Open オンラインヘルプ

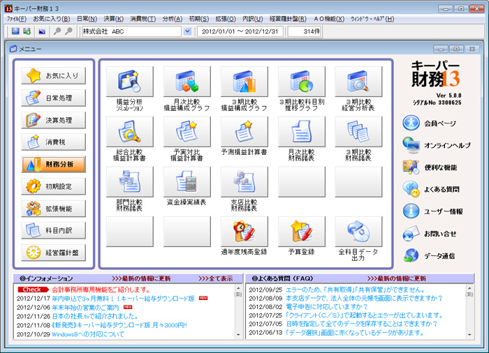(x=437, y=145)
